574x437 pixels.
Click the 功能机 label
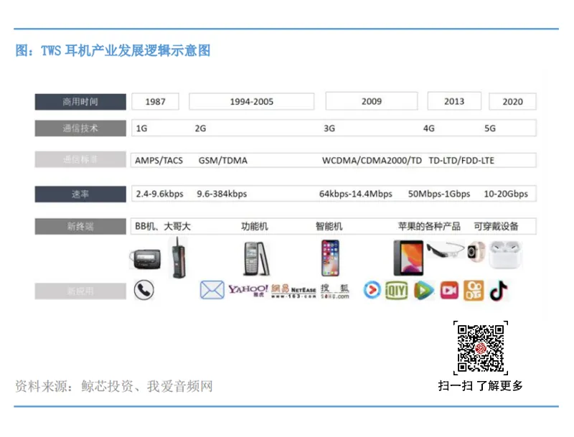click(255, 226)
